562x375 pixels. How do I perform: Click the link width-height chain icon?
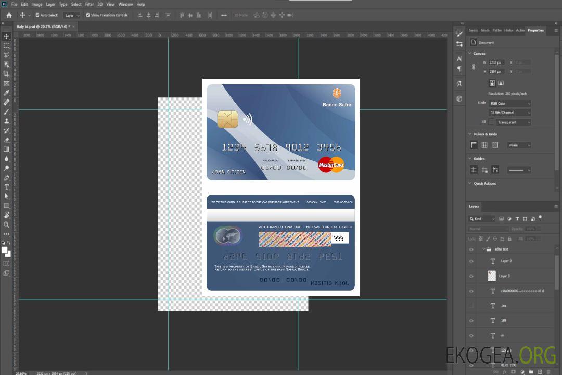click(x=474, y=67)
